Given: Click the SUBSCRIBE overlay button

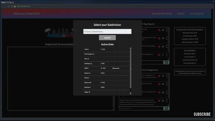Looking at the screenshot, I should (x=202, y=114).
